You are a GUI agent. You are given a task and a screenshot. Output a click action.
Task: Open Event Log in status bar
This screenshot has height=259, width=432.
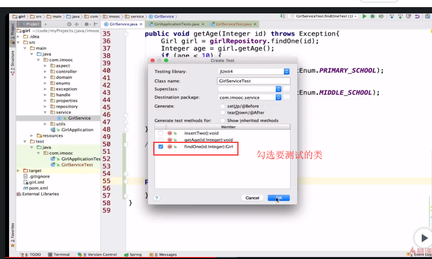420,254
